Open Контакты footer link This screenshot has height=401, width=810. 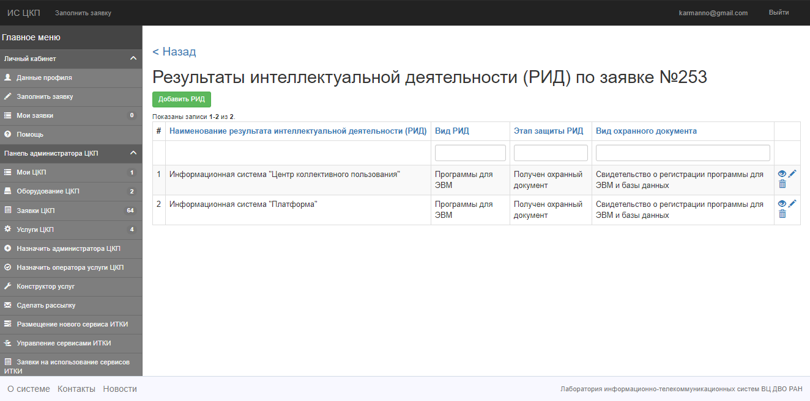pyautogui.click(x=76, y=389)
